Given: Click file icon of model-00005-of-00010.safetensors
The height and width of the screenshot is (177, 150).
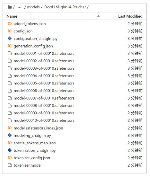Looking at the screenshot, I should (10, 83).
